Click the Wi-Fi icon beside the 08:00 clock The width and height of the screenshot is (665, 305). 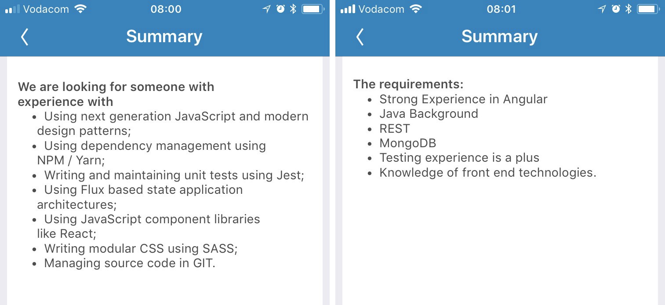(80, 9)
